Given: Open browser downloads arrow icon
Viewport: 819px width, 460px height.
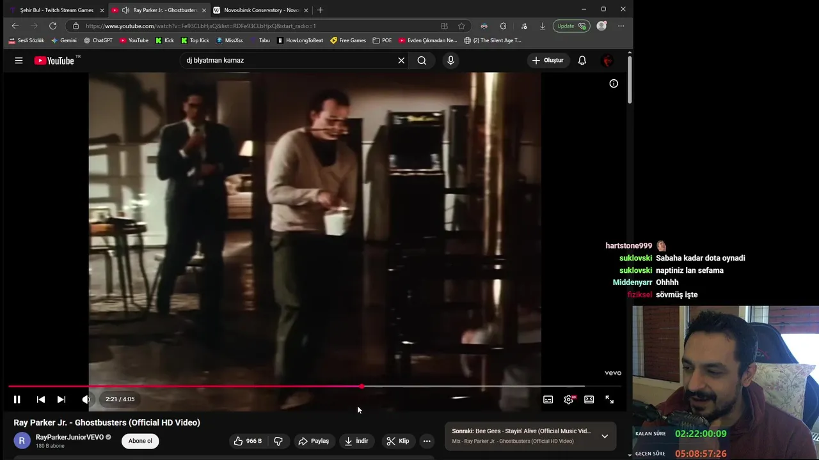Looking at the screenshot, I should (x=543, y=26).
